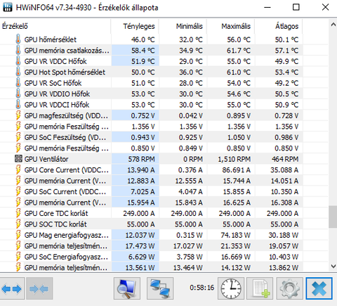Select the GPU Hot Spot hőmérséklet label
Screen dimensions: 337x306
point(65,72)
